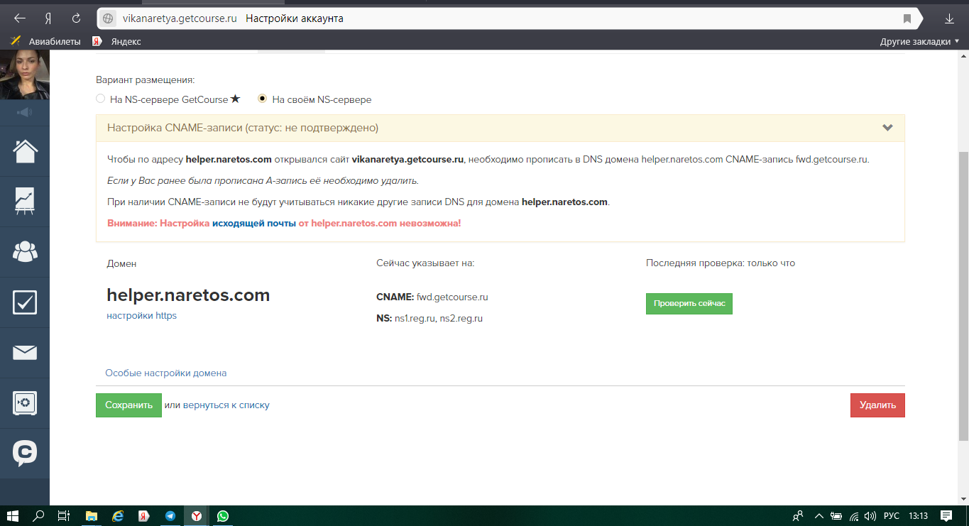Viewport: 969px width, 526px height.
Task: Open the tasks checkmark sidebar icon
Action: tap(25, 302)
